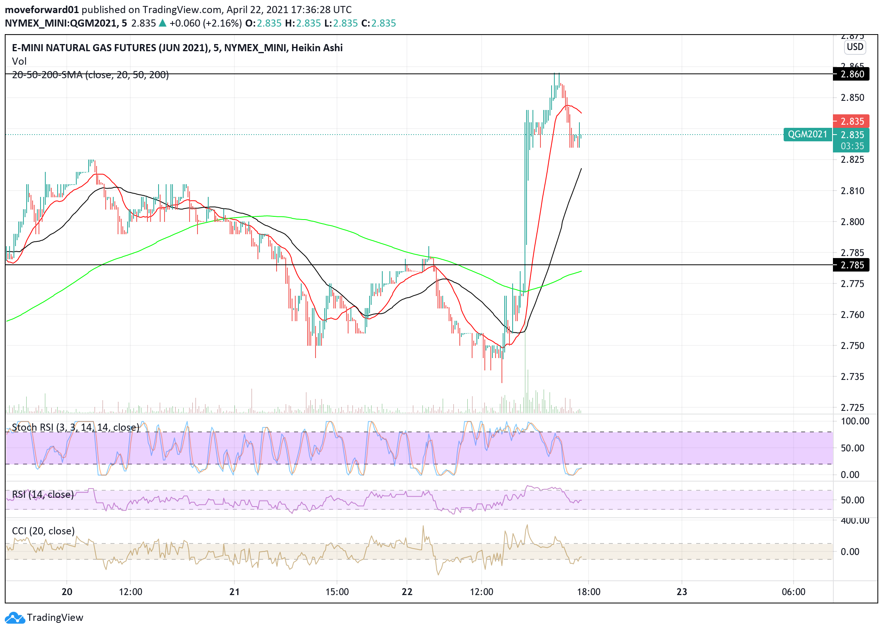Click the Stoch RSI indicator legend
Viewport: 883px width, 632px height.
[x=76, y=428]
